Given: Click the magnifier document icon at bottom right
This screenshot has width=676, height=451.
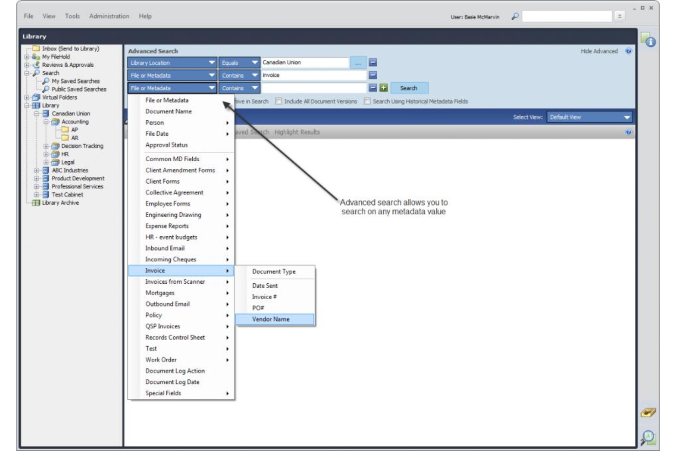Looking at the screenshot, I should 648,438.
